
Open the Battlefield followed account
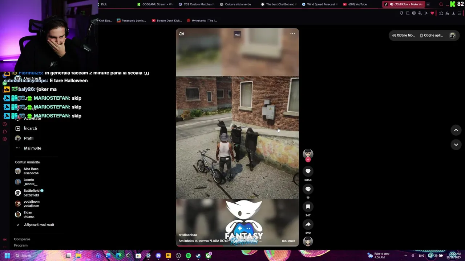tap(29, 193)
